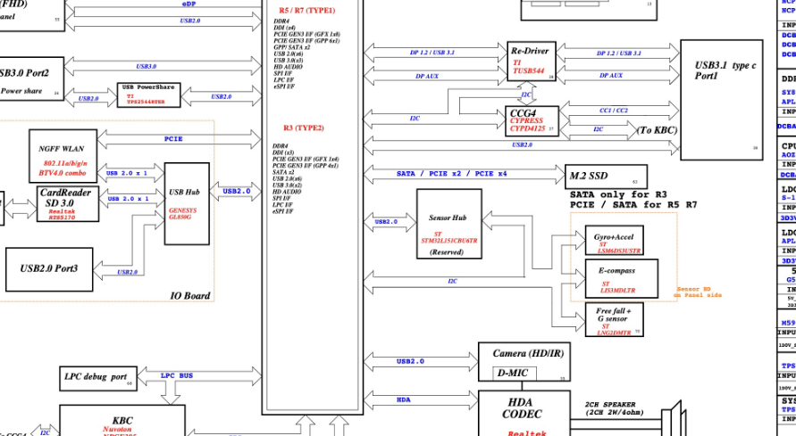
Task: Click the PCIE arrow label near WLAN
Action: point(173,139)
